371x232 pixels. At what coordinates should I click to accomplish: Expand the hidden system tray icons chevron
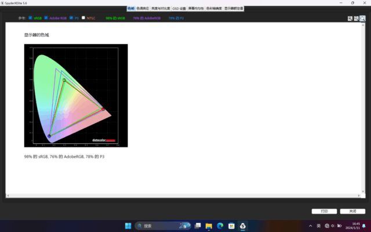point(311,226)
